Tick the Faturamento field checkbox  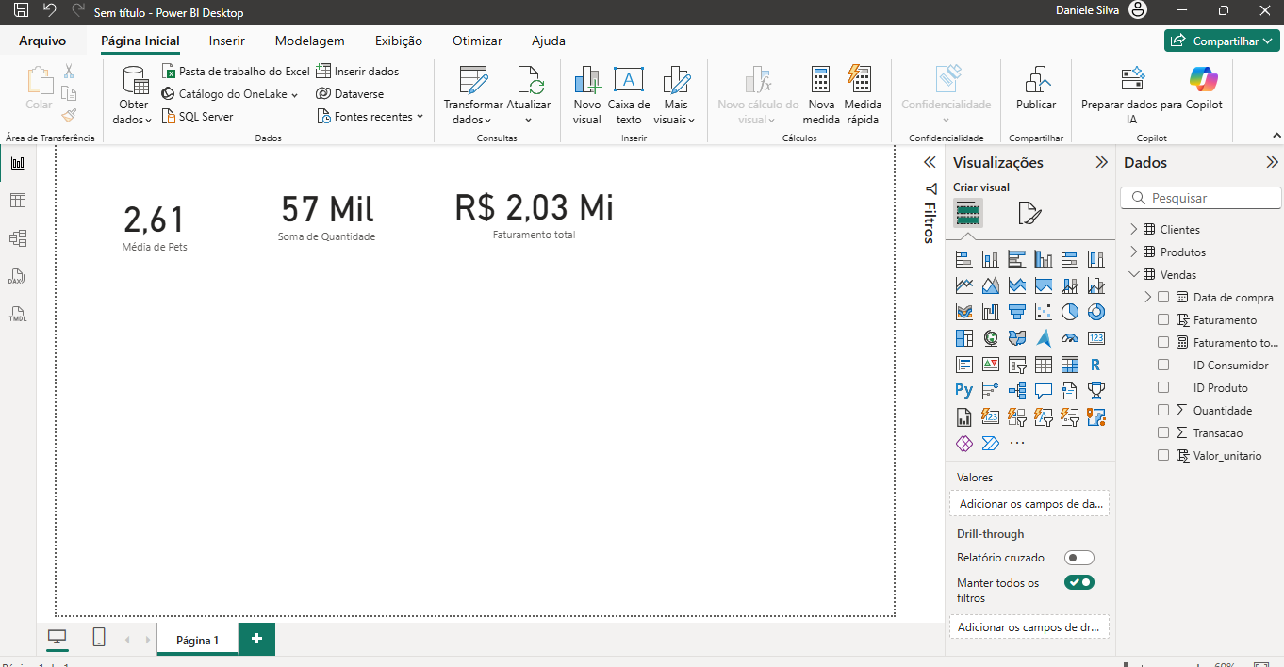click(1163, 320)
